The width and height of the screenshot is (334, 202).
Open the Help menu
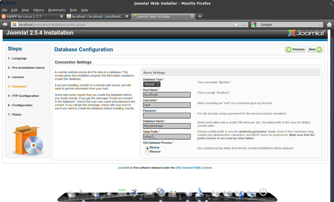click(85, 10)
